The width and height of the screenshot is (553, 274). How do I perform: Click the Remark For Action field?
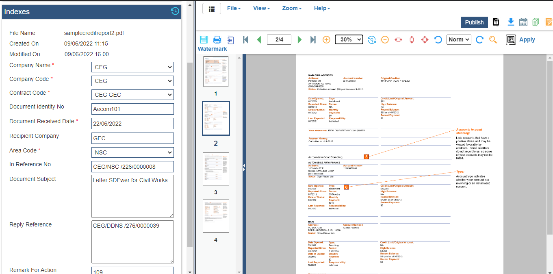coord(132,270)
